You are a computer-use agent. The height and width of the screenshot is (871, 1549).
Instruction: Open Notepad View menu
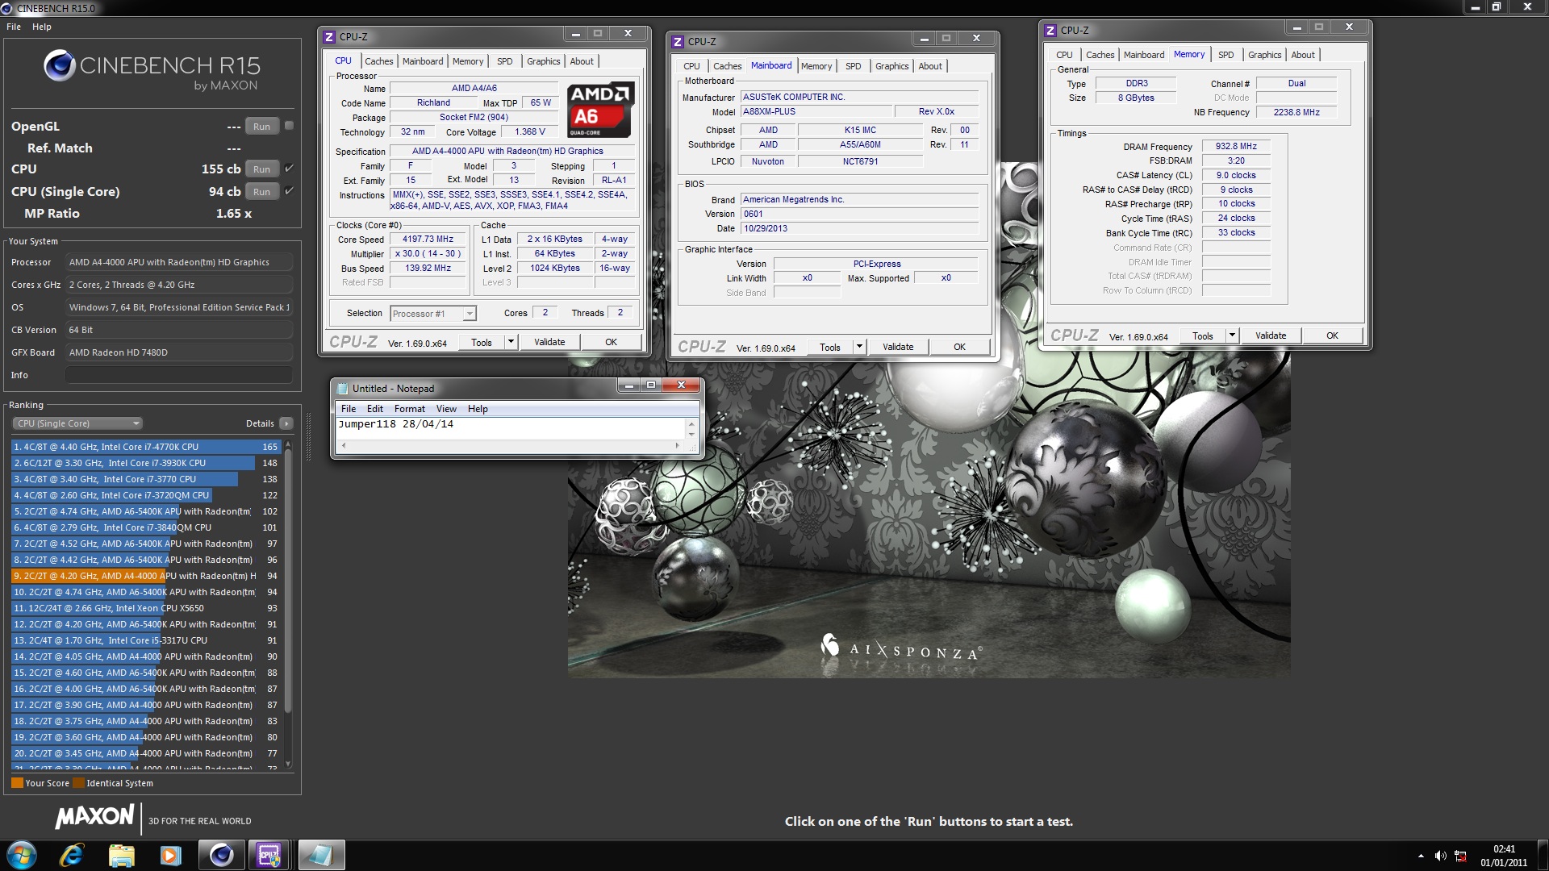[x=446, y=409]
